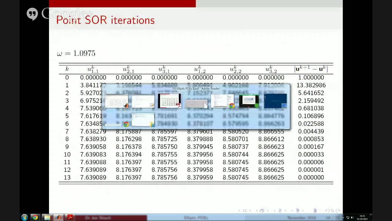Click the value 8.866612

pos(271,139)
